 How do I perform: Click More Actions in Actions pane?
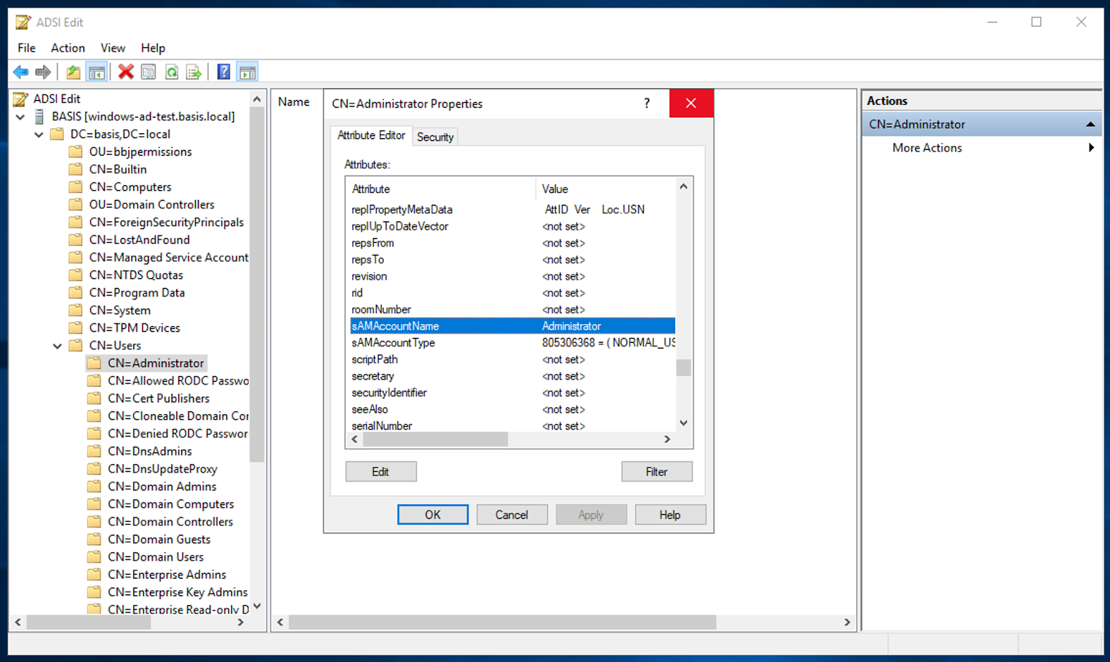point(927,148)
